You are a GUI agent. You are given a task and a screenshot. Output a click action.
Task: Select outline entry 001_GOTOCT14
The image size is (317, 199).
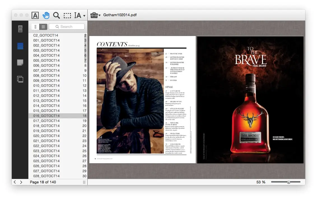[x=58, y=40]
